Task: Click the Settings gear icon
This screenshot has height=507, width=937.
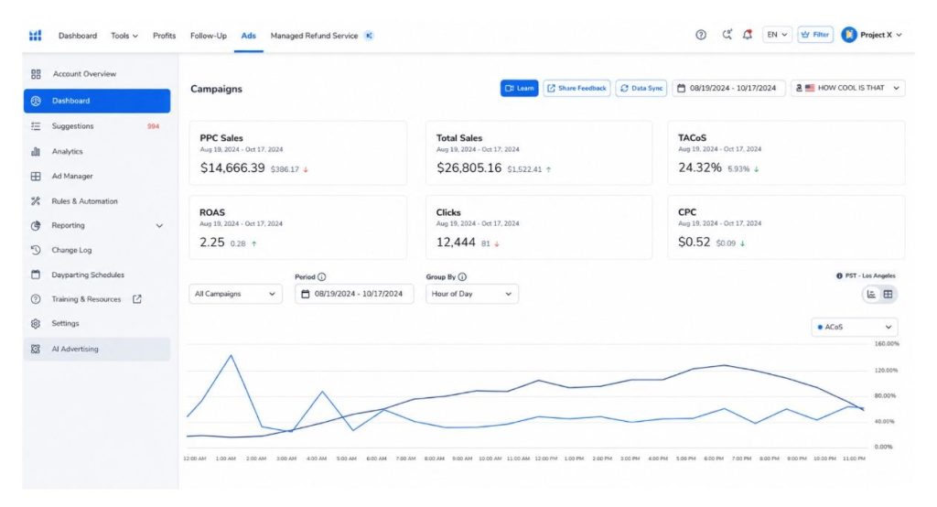Action: click(36, 323)
